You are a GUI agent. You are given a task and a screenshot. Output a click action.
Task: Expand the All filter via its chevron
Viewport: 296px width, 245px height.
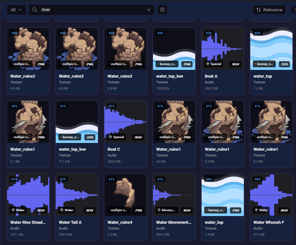(x=20, y=10)
